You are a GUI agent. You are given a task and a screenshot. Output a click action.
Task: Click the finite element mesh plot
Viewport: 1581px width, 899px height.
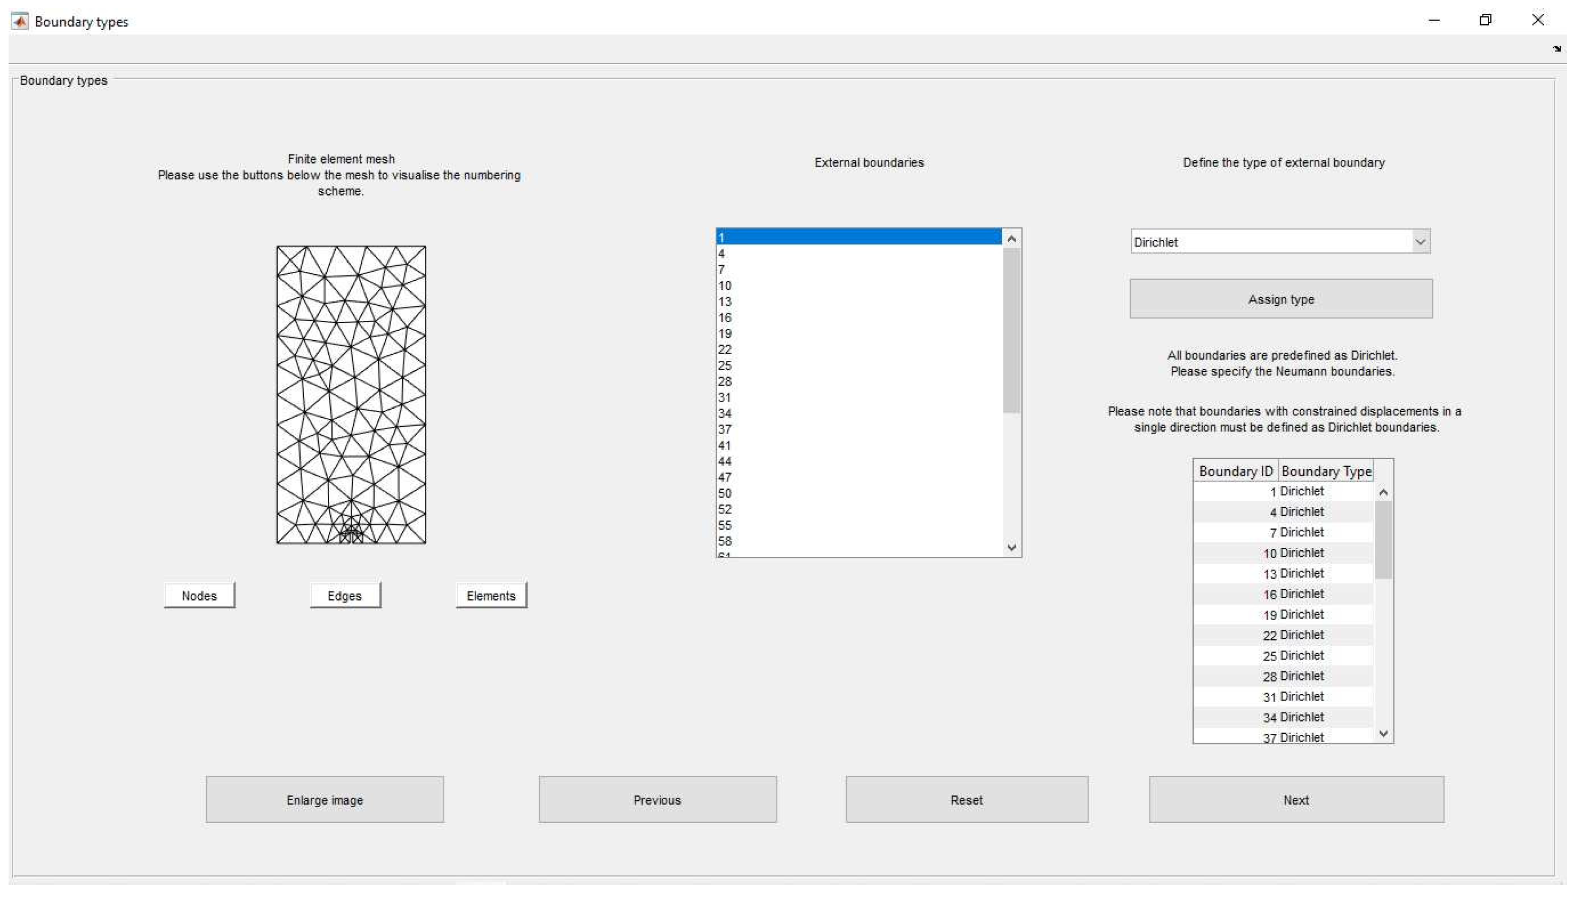(x=351, y=395)
